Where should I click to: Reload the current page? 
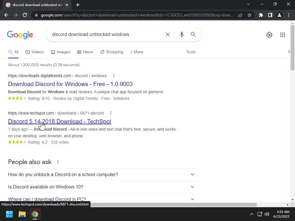(x=25, y=15)
